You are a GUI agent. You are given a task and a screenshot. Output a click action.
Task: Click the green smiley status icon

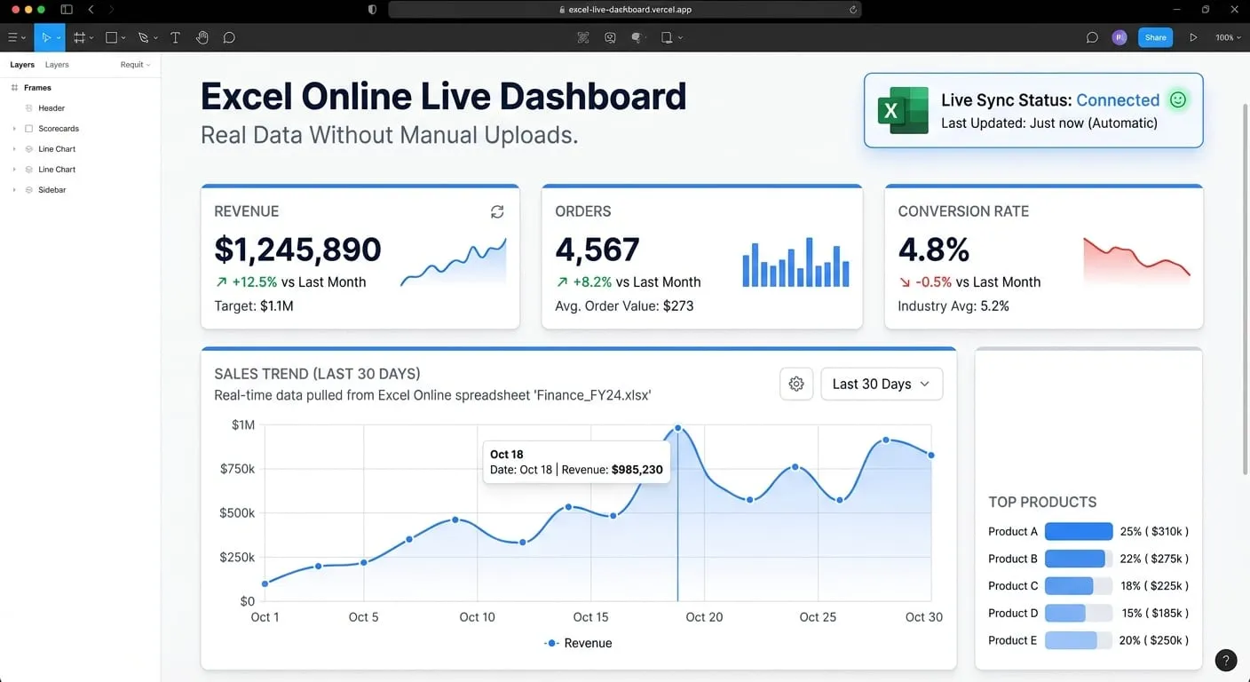(1178, 100)
